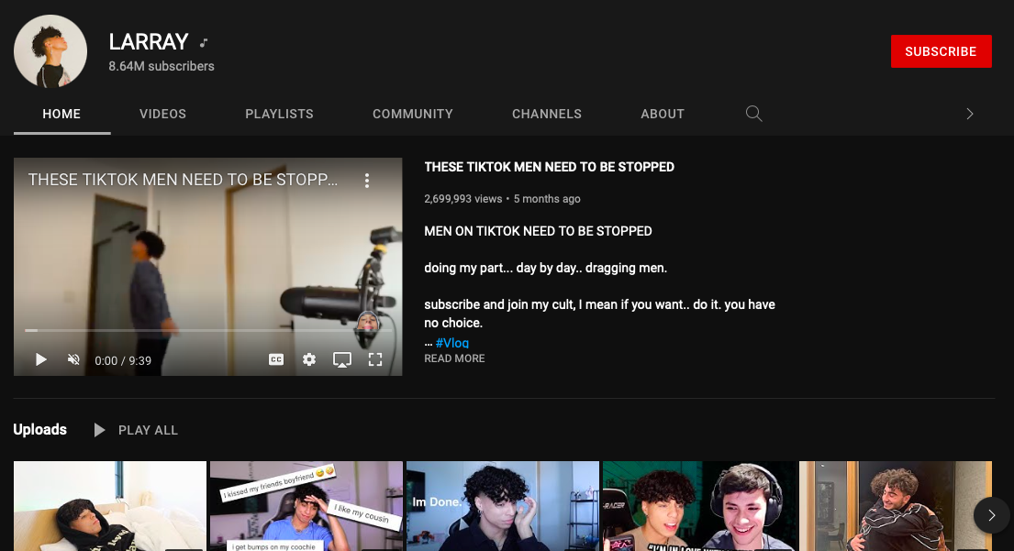Click the Uploads section heading
This screenshot has width=1014, height=551.
[x=40, y=430]
